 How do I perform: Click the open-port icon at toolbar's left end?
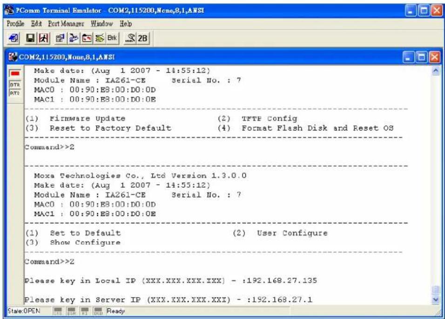(13, 38)
